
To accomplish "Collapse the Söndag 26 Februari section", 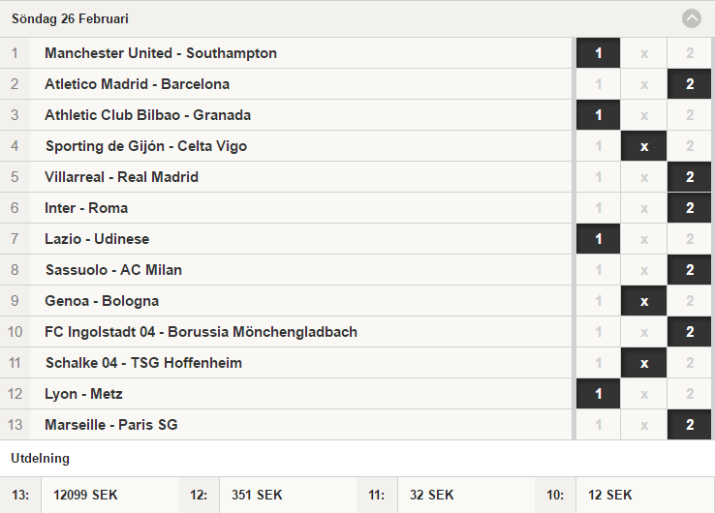I will tap(692, 18).
